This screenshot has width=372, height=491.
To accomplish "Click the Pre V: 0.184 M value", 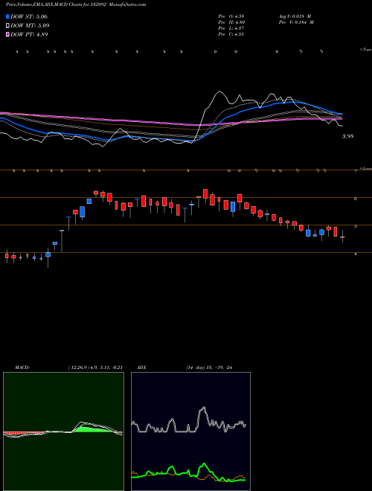I will tap(296, 22).
